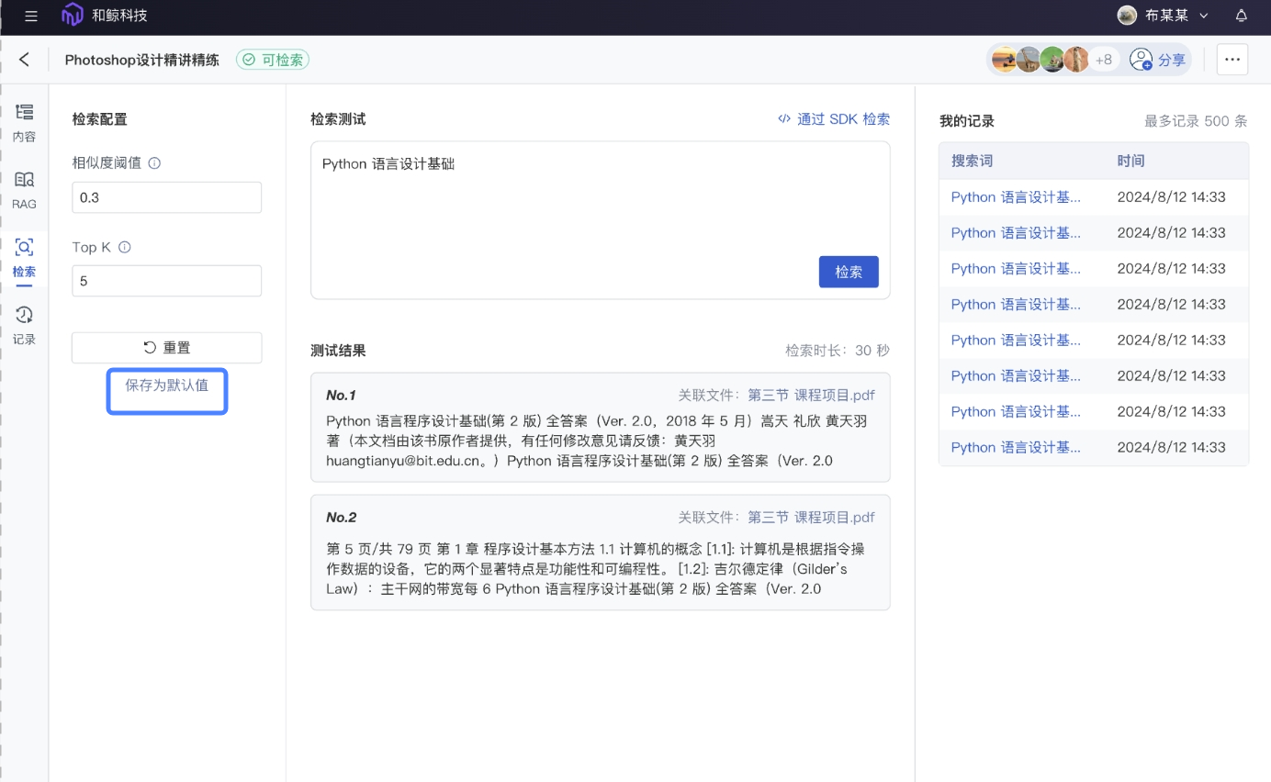Expand the +8 collaborator avatars
Image resolution: width=1271 pixels, height=782 pixels.
(1104, 59)
